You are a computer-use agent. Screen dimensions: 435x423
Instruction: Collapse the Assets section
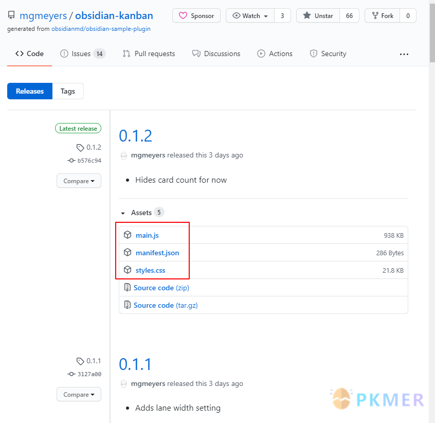click(142, 213)
